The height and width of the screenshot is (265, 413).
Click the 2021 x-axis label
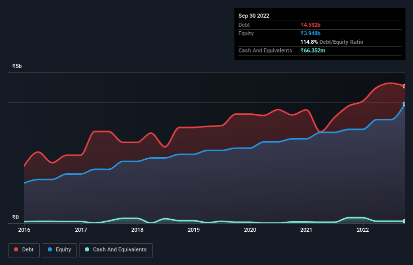[306, 230]
